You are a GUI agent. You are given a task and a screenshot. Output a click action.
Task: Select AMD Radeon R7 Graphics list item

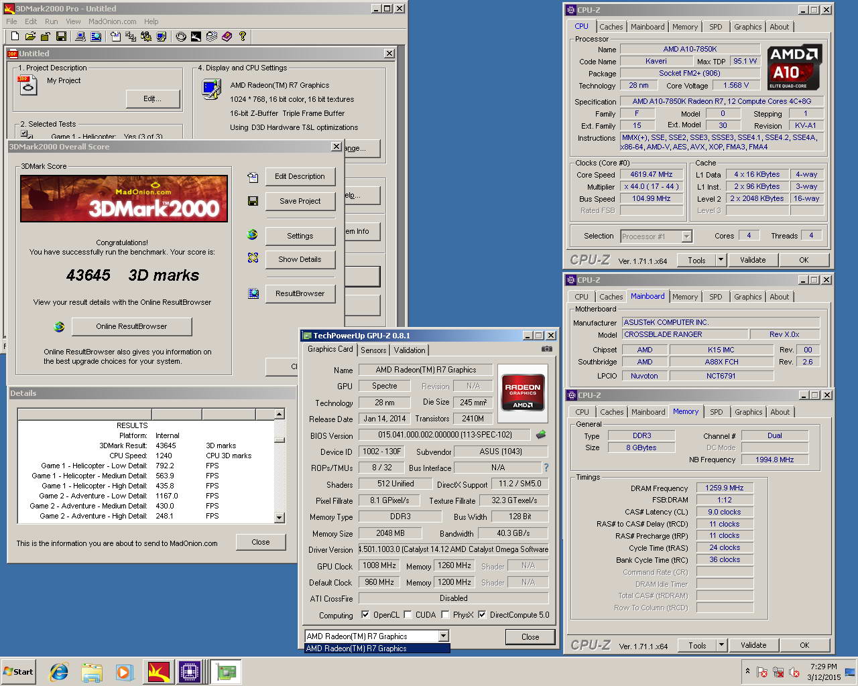[377, 648]
